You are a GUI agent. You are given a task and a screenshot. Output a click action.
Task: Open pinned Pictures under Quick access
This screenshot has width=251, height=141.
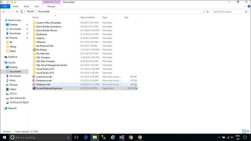point(13,38)
